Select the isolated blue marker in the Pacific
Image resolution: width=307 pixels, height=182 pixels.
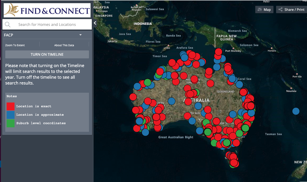[296, 111]
